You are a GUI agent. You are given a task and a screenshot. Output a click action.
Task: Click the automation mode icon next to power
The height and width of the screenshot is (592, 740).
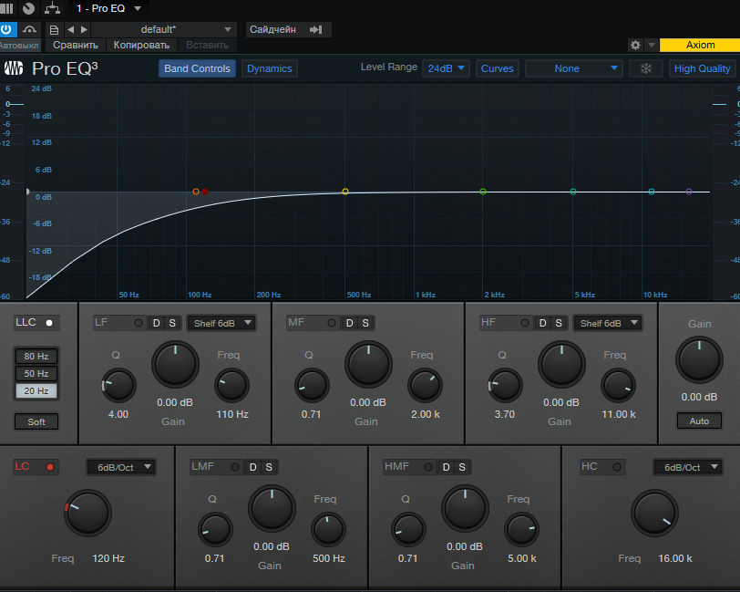tap(29, 29)
